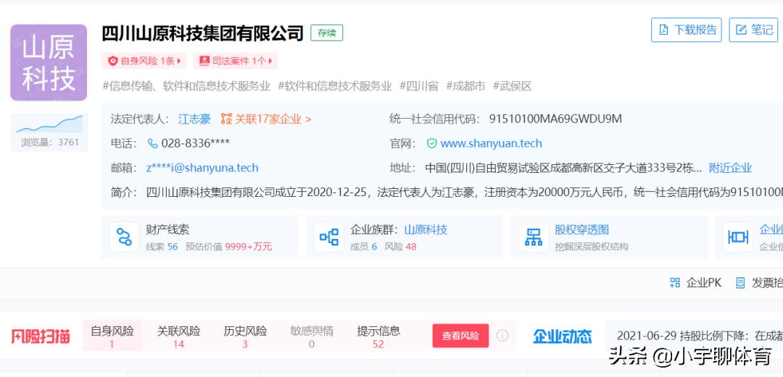Open 股权穿透图 link

point(581,230)
